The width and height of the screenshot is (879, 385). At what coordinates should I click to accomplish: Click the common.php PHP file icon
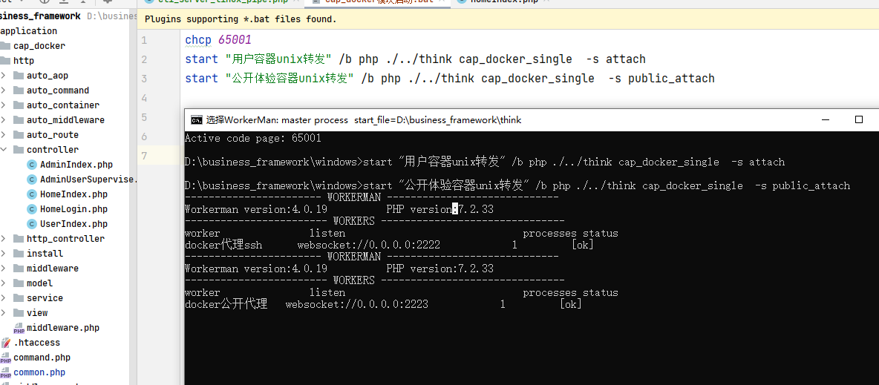[x=6, y=372]
